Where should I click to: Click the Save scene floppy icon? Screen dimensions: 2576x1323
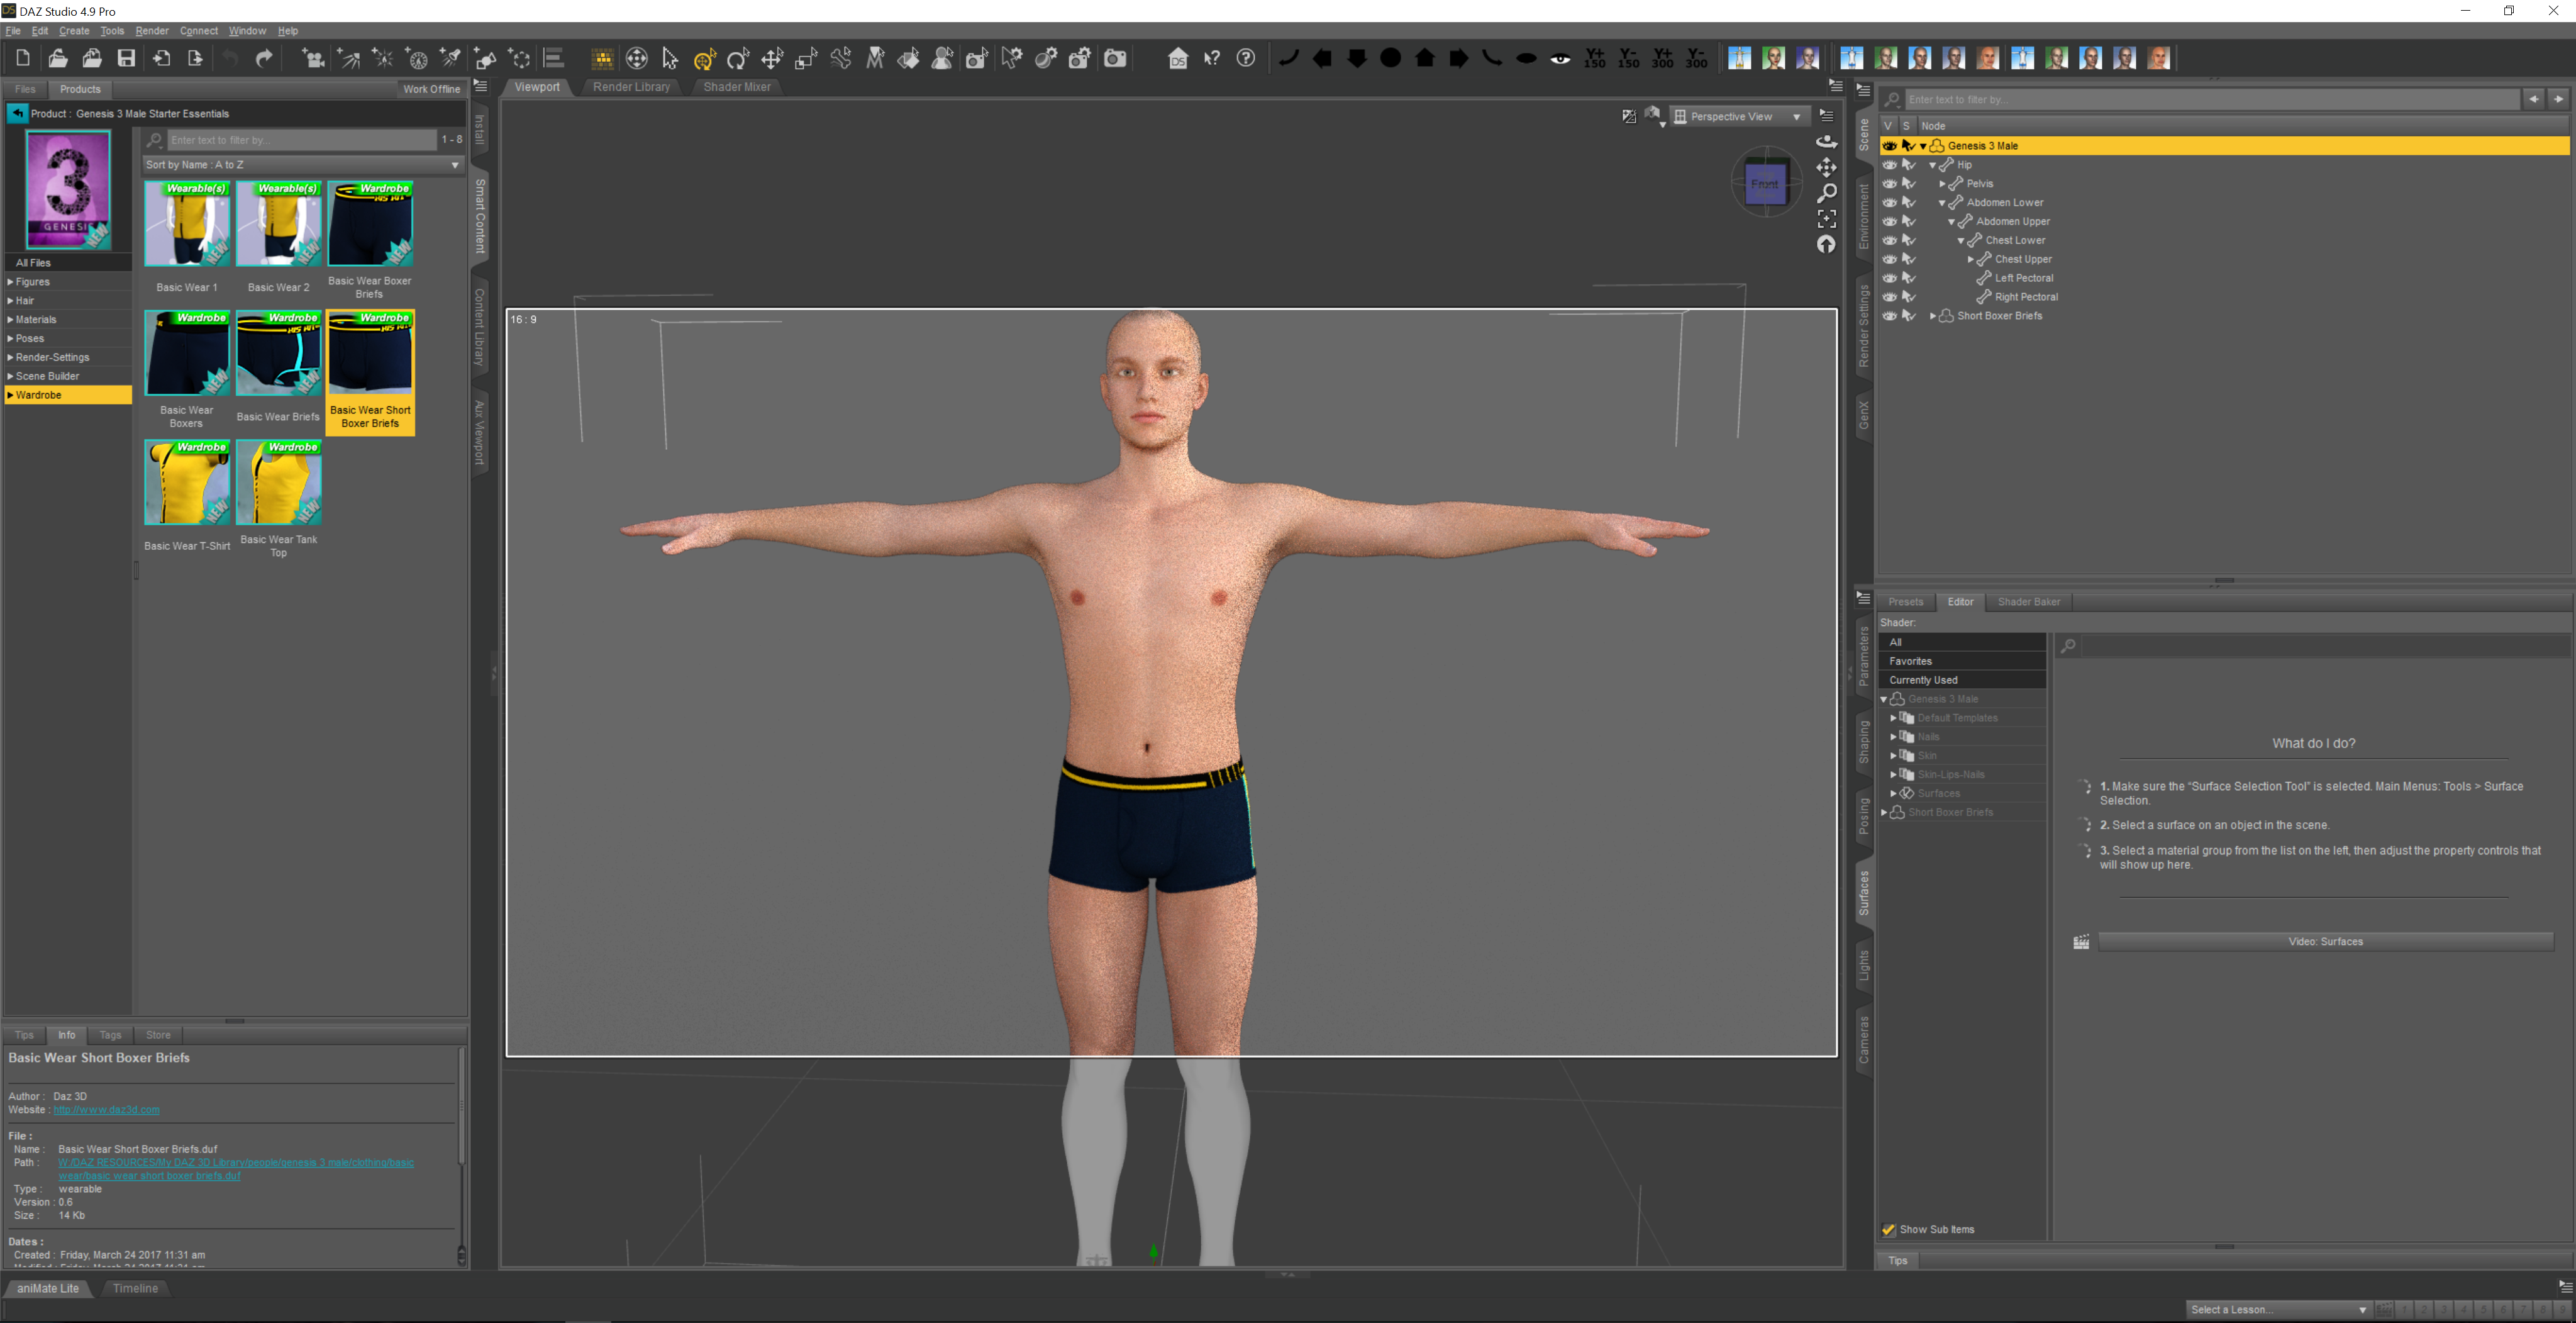pos(126,58)
